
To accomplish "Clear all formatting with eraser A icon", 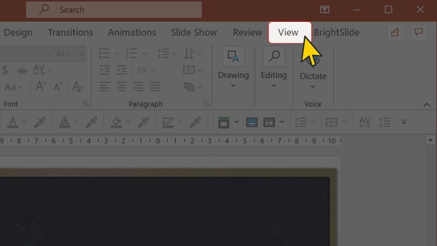I will (x=77, y=86).
